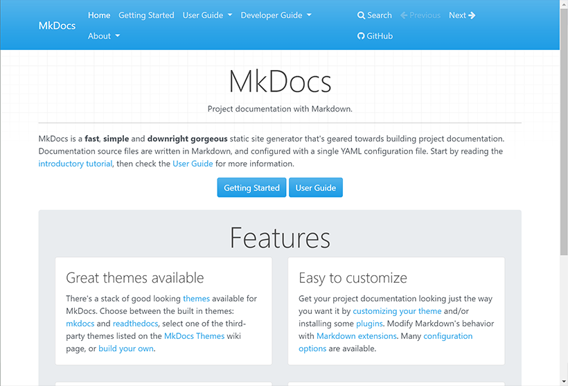
Task: Click the Search text in the navbar
Action: point(380,15)
